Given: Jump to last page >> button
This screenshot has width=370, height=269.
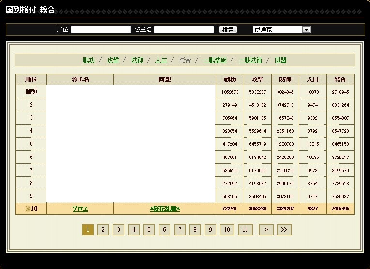Looking at the screenshot, I should (x=284, y=230).
